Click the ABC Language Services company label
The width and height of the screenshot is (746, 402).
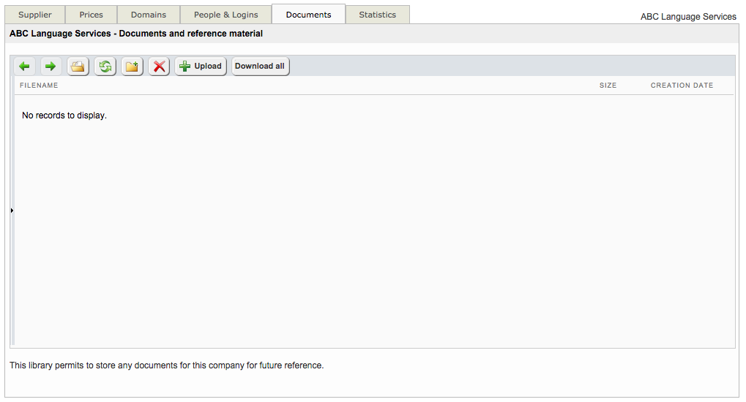pos(688,17)
